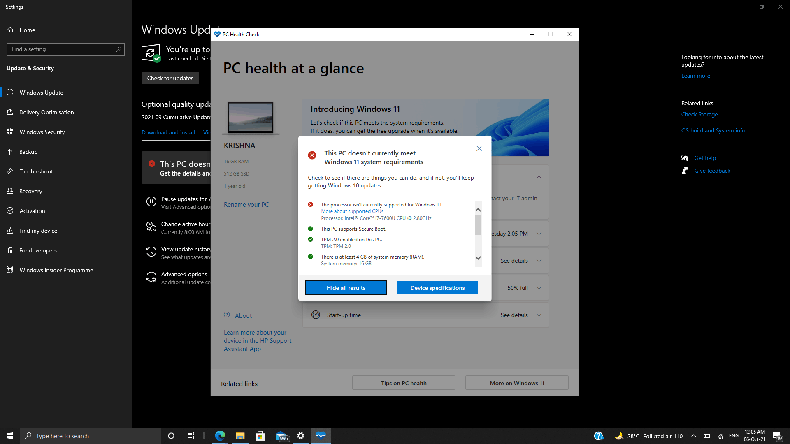This screenshot has height=444, width=790.
Task: Expand Start-up time See details chevron
Action: pyautogui.click(x=539, y=315)
